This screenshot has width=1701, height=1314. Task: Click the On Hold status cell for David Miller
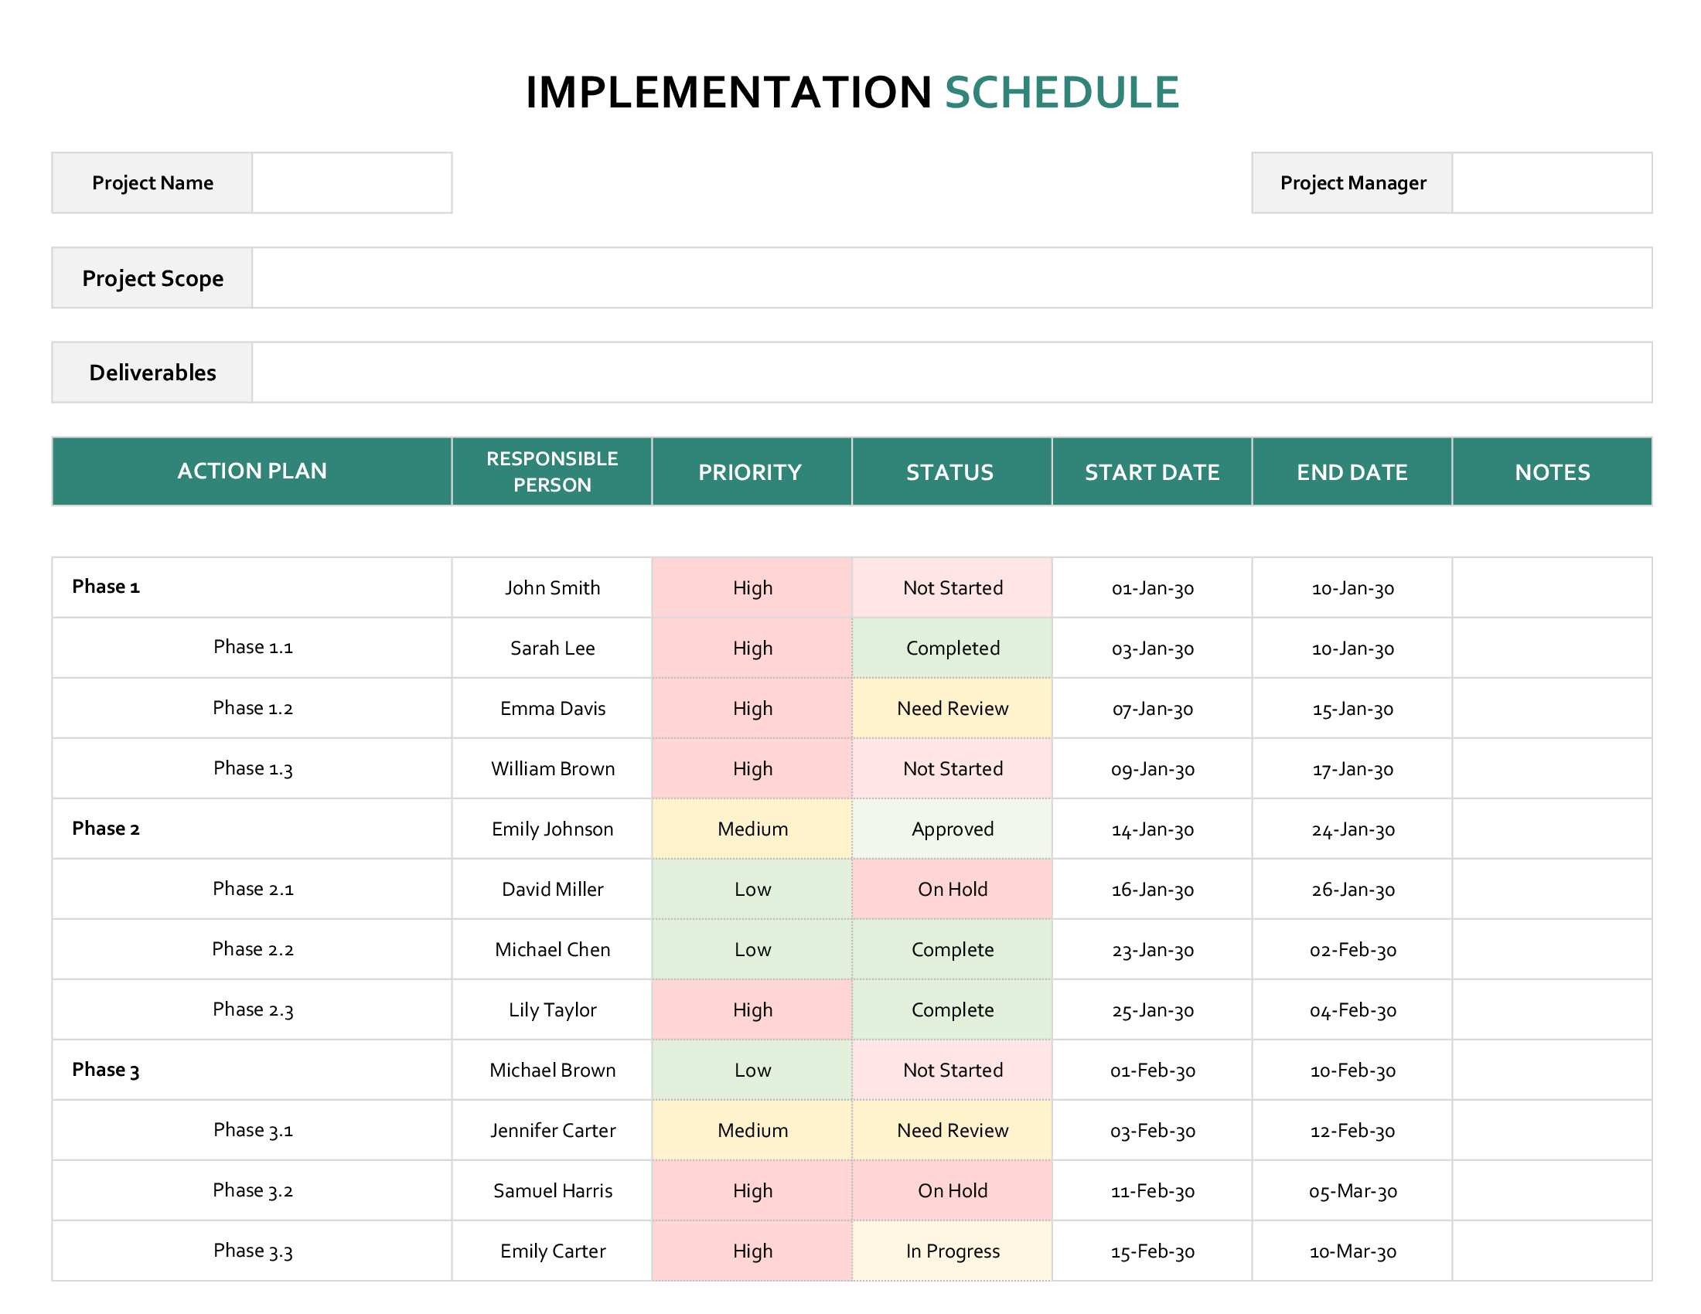click(x=952, y=889)
